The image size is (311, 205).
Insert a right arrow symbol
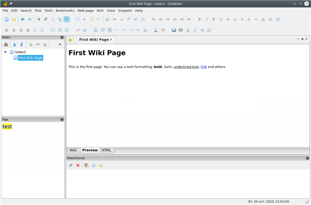[131, 30]
